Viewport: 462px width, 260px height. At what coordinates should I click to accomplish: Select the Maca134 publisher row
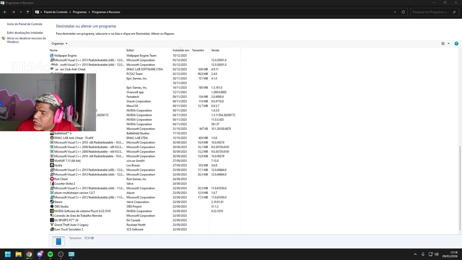144,106
